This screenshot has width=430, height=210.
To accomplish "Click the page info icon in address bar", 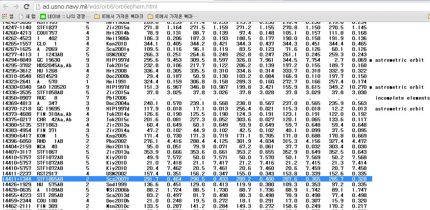I will tap(38, 6).
